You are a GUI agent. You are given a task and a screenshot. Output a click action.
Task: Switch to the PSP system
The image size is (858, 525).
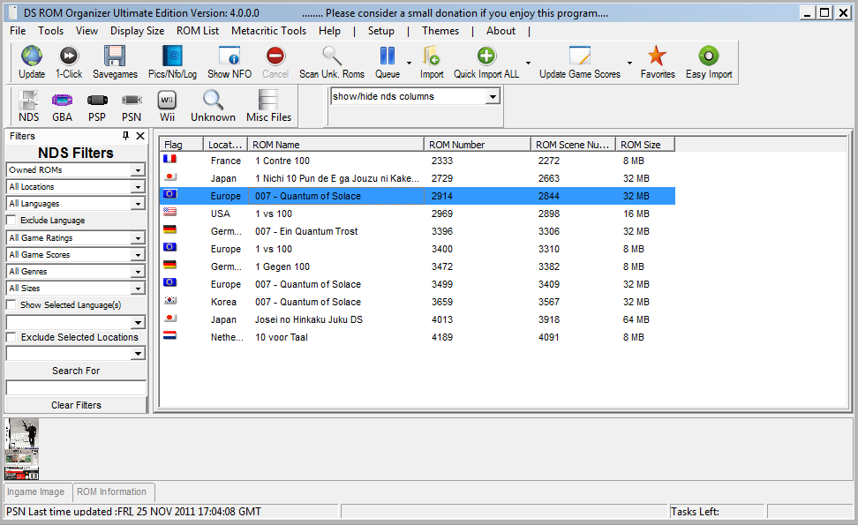click(x=97, y=107)
